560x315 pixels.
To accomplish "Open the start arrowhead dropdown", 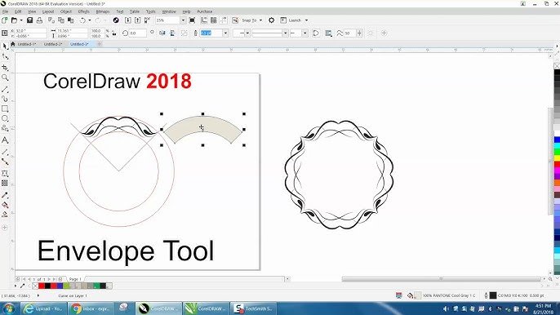I will click(247, 33).
